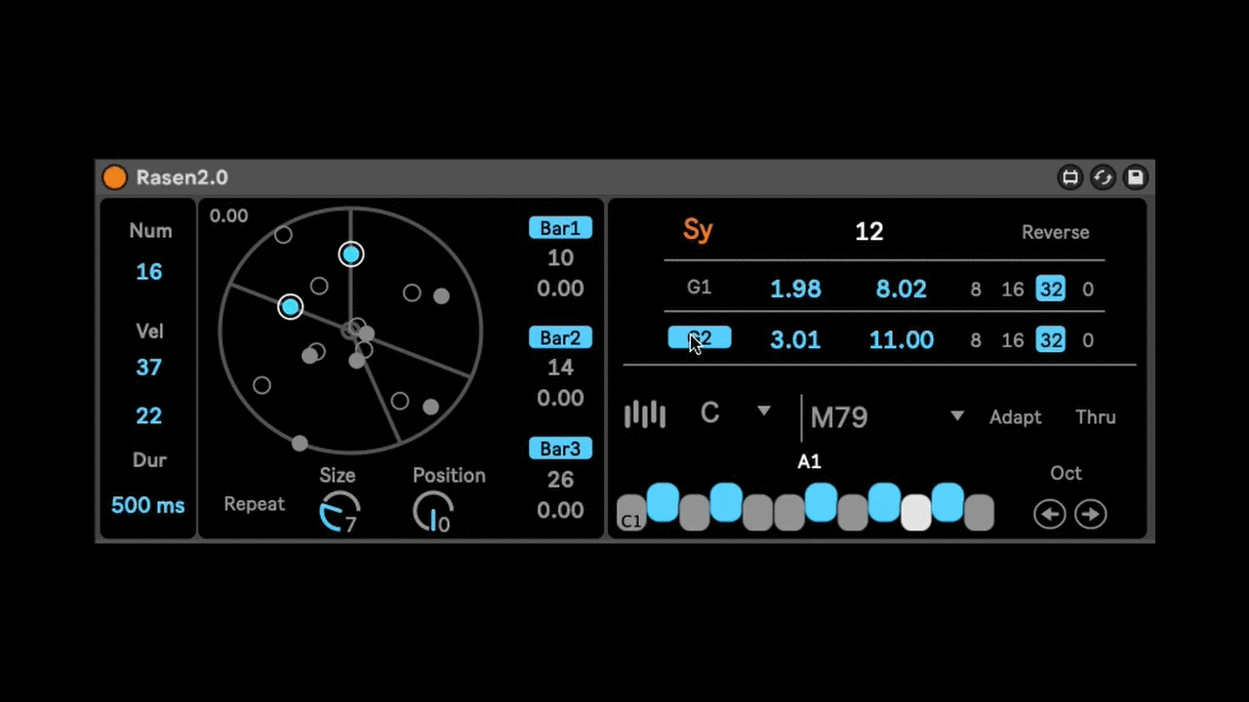Click the gray B key ending the keyboard
Screen dimensions: 1249x702
979,513
